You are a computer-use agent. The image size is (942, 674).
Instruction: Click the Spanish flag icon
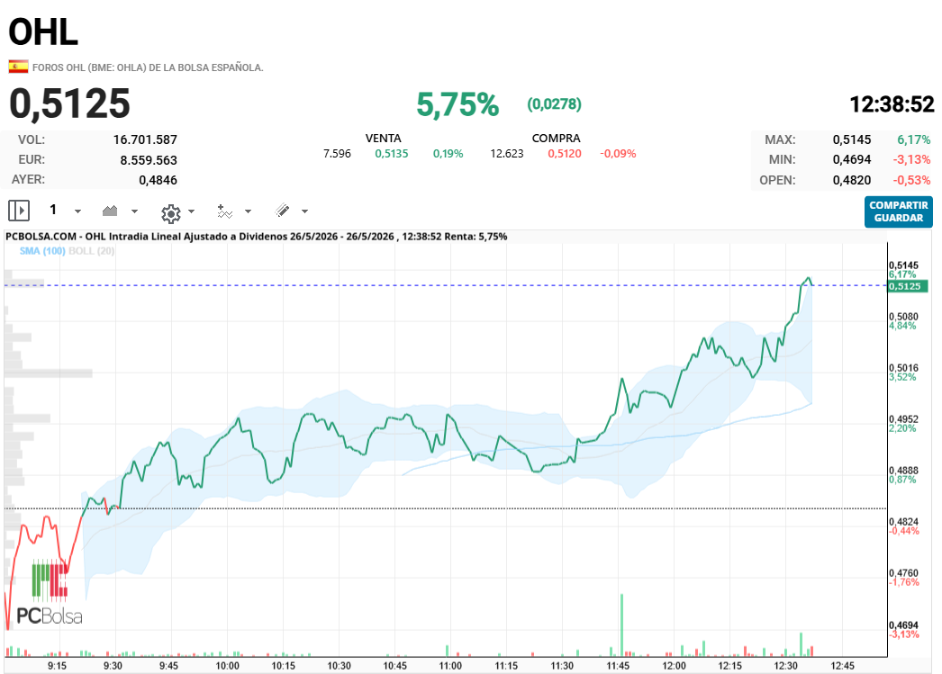[18, 67]
